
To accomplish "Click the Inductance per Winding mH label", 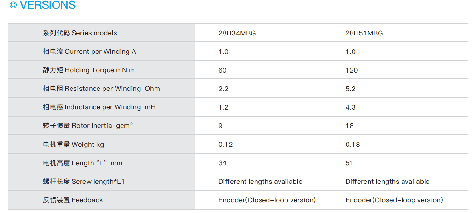I will pos(99,107).
